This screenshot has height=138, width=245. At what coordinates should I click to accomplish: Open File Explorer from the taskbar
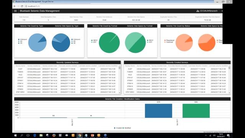point(41,135)
